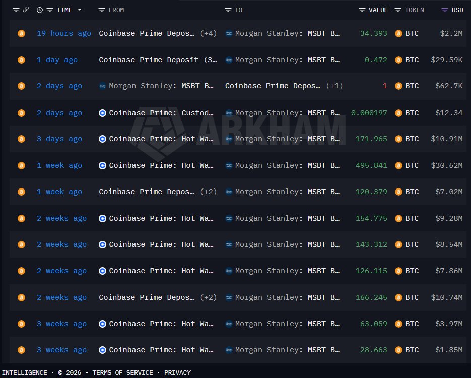
Task: Select the $3.97M USD cell
Action: point(449,324)
